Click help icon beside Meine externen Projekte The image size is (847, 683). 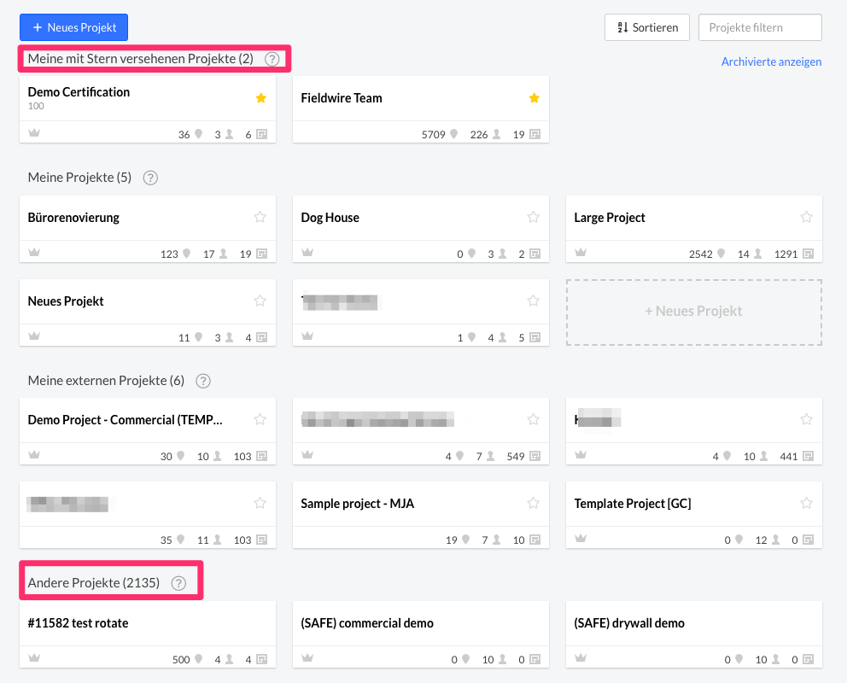pyautogui.click(x=203, y=381)
